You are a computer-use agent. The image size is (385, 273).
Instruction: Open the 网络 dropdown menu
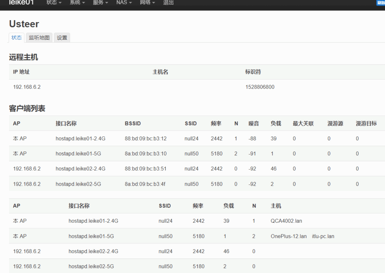point(147,3)
